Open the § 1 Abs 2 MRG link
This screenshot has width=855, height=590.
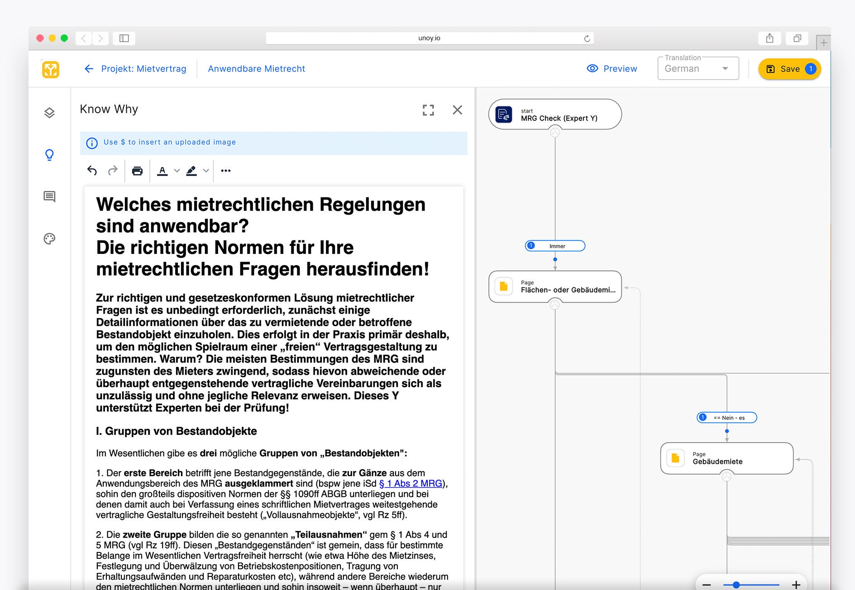click(411, 483)
